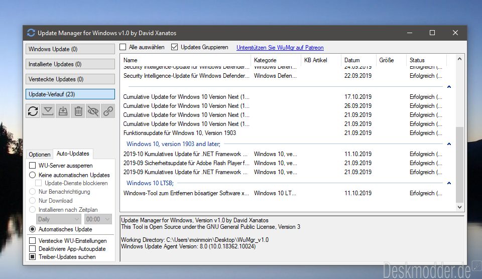This screenshot has width=482, height=279.
Task: Select Funktionsupdate für Windows 10, Version 1903
Action: tap(283, 133)
